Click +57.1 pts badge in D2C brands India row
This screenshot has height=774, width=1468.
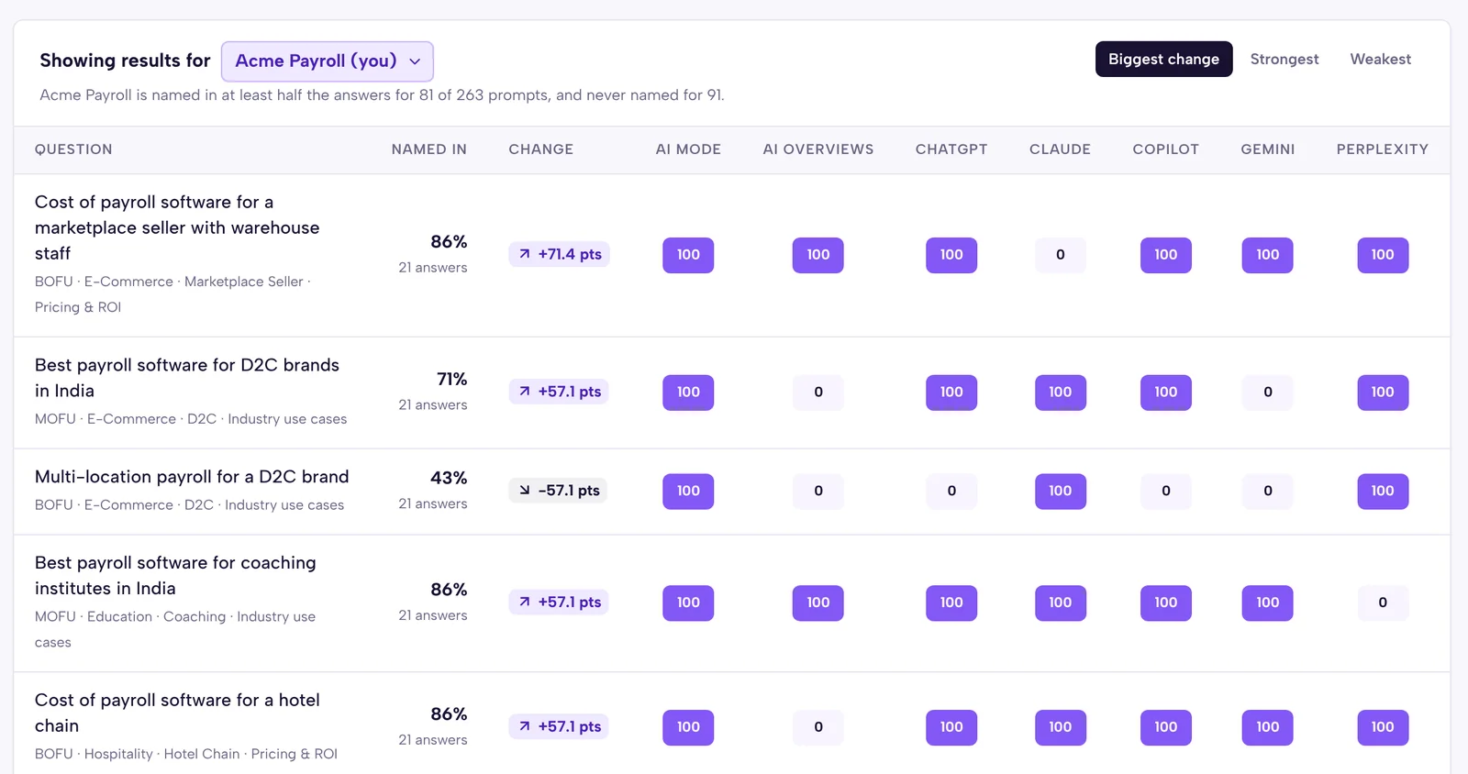pos(559,392)
